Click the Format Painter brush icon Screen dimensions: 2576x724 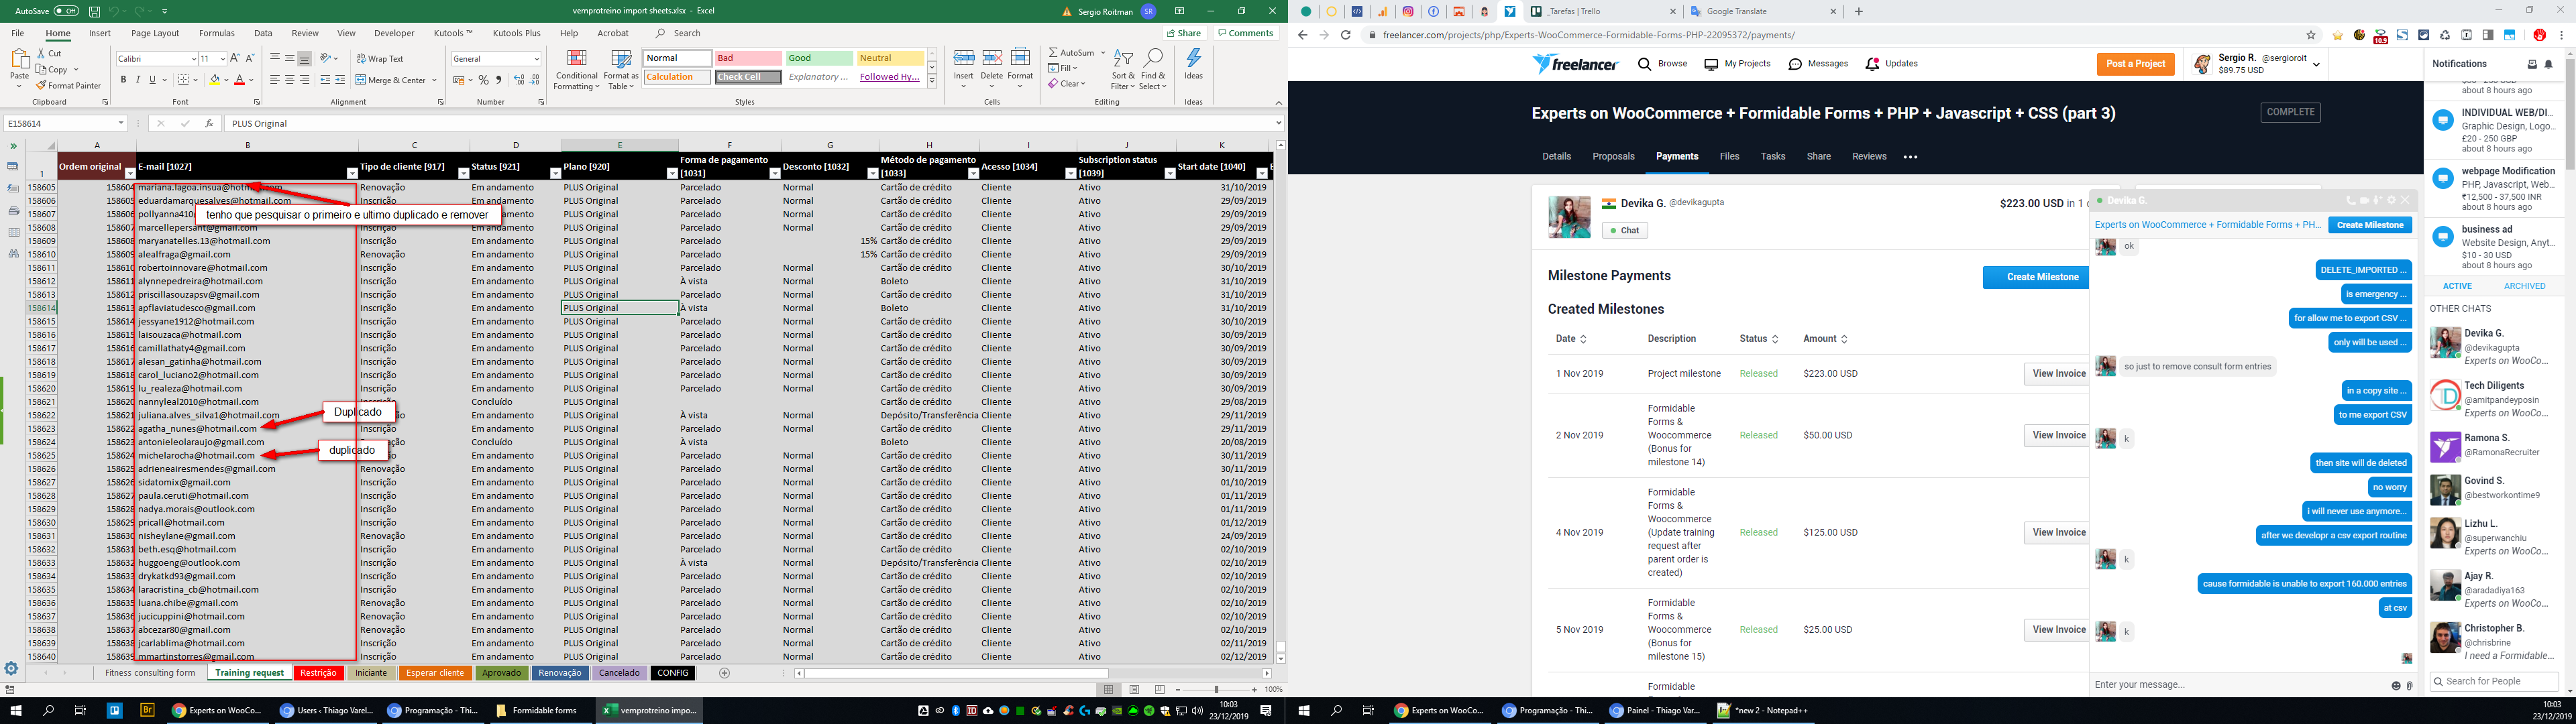click(x=41, y=86)
